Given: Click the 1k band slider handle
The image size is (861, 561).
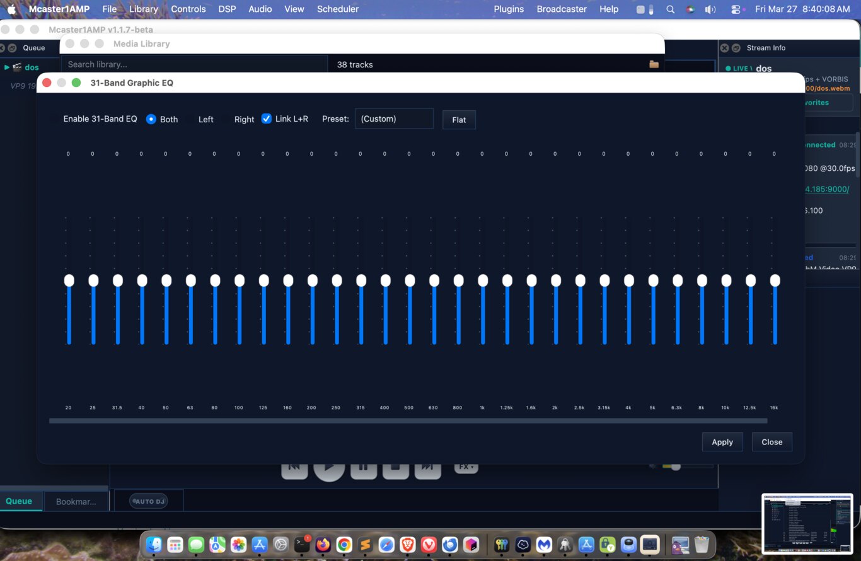Looking at the screenshot, I should coord(483,280).
